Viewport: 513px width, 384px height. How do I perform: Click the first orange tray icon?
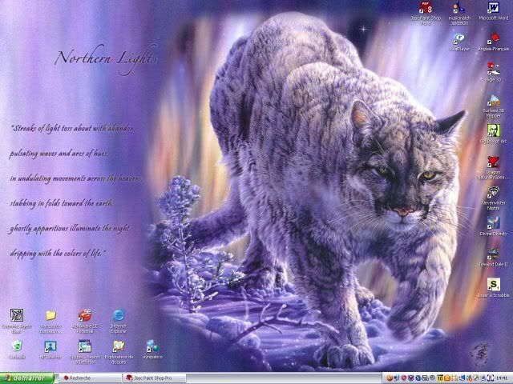coord(389,378)
